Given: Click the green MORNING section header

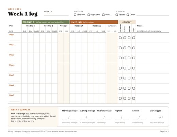Looking at the screenshot, I should [x=46, y=22].
